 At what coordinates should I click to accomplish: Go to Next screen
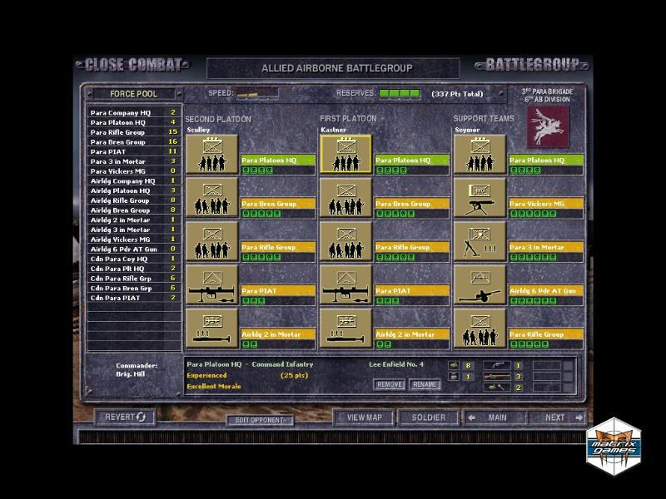click(x=555, y=417)
